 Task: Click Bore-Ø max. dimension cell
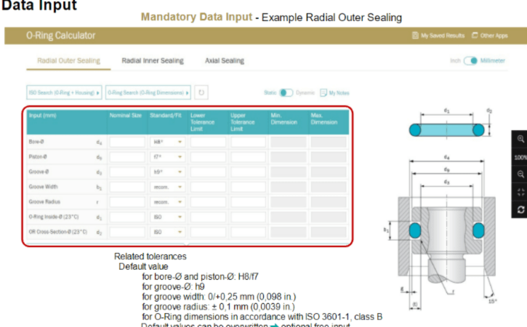coord(329,142)
